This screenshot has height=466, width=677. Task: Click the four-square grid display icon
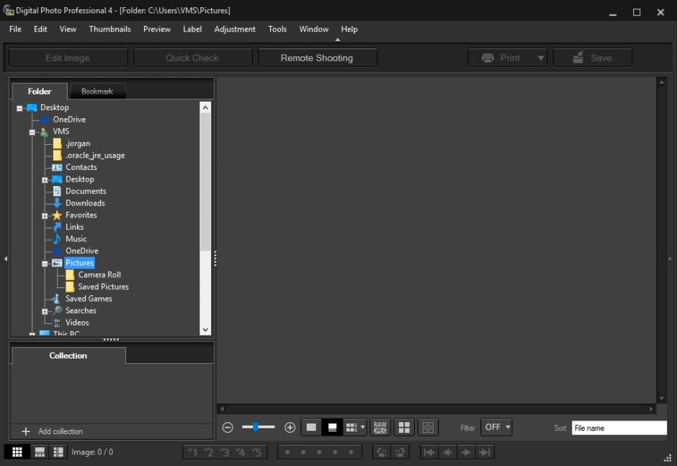pyautogui.click(x=404, y=428)
